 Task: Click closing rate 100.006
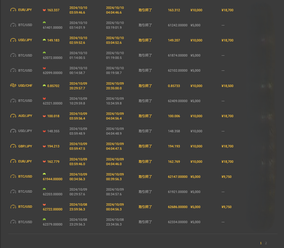(x=174, y=116)
